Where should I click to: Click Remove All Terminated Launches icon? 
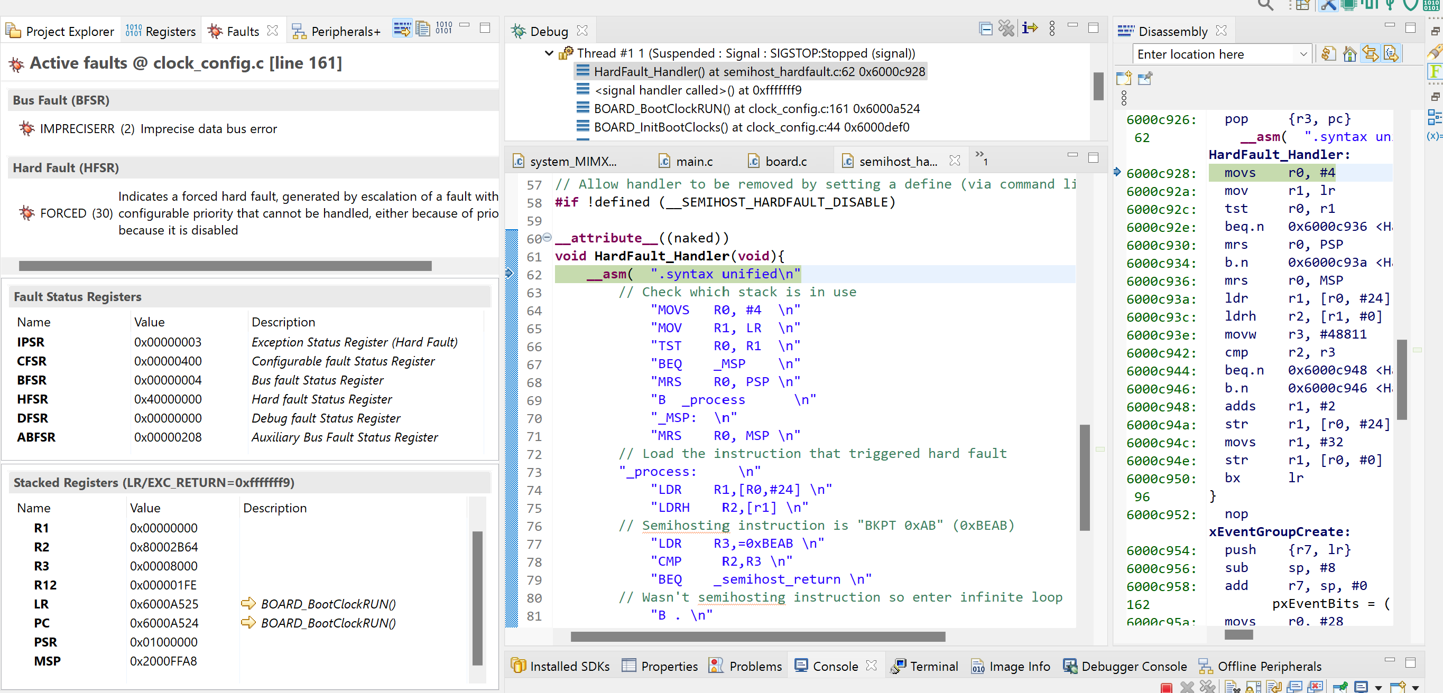(x=1006, y=29)
